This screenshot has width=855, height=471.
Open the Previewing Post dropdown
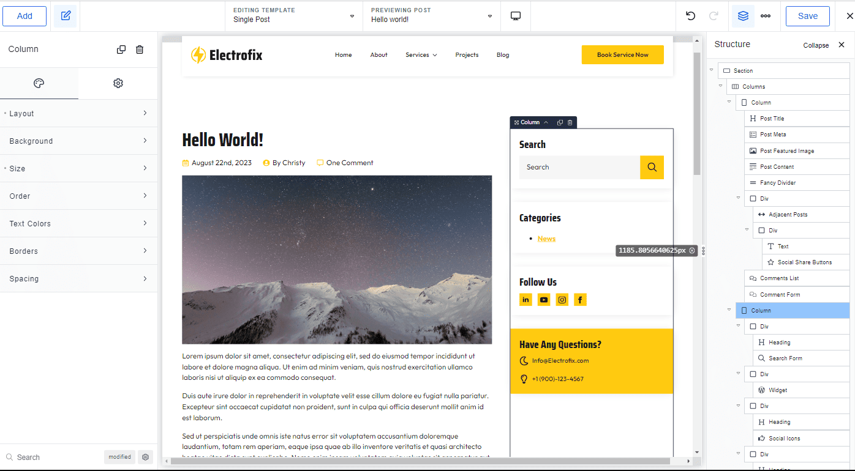[x=431, y=15]
